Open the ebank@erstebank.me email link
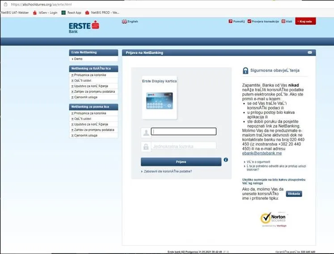This screenshot has width=334, height=254. 262,153
